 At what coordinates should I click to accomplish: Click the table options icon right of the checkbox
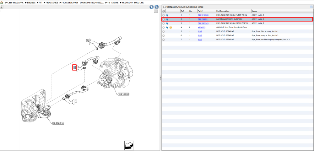pos(311,7)
